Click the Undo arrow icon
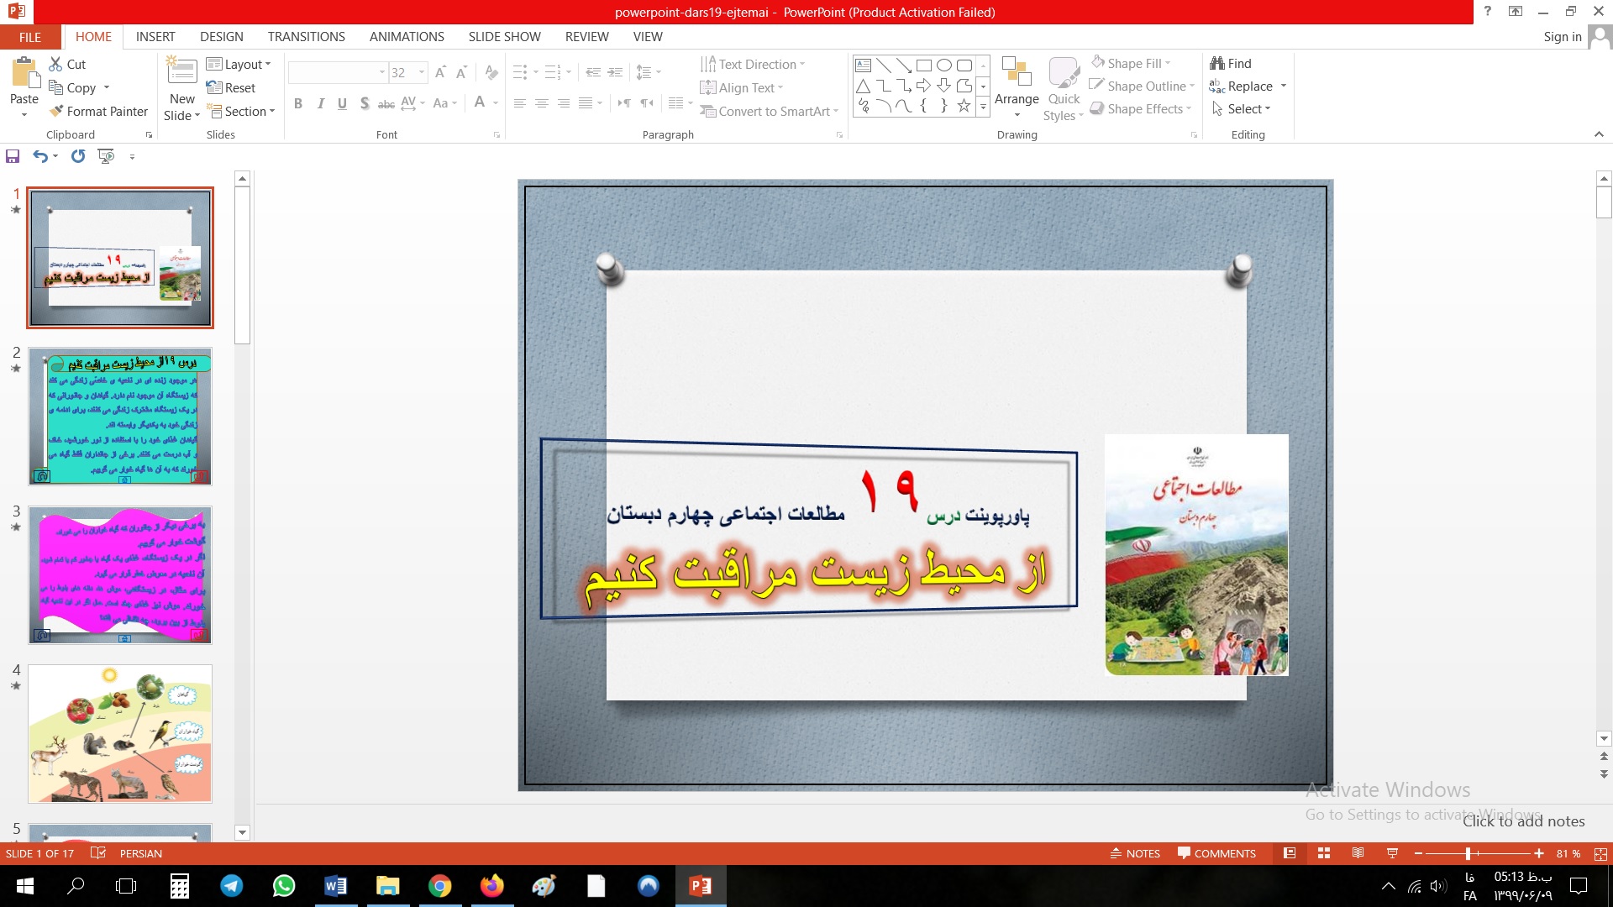This screenshot has height=907, width=1613. tap(39, 156)
